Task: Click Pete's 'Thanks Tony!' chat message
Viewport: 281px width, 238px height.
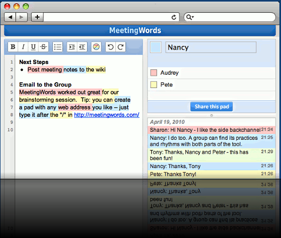Action: pos(212,174)
